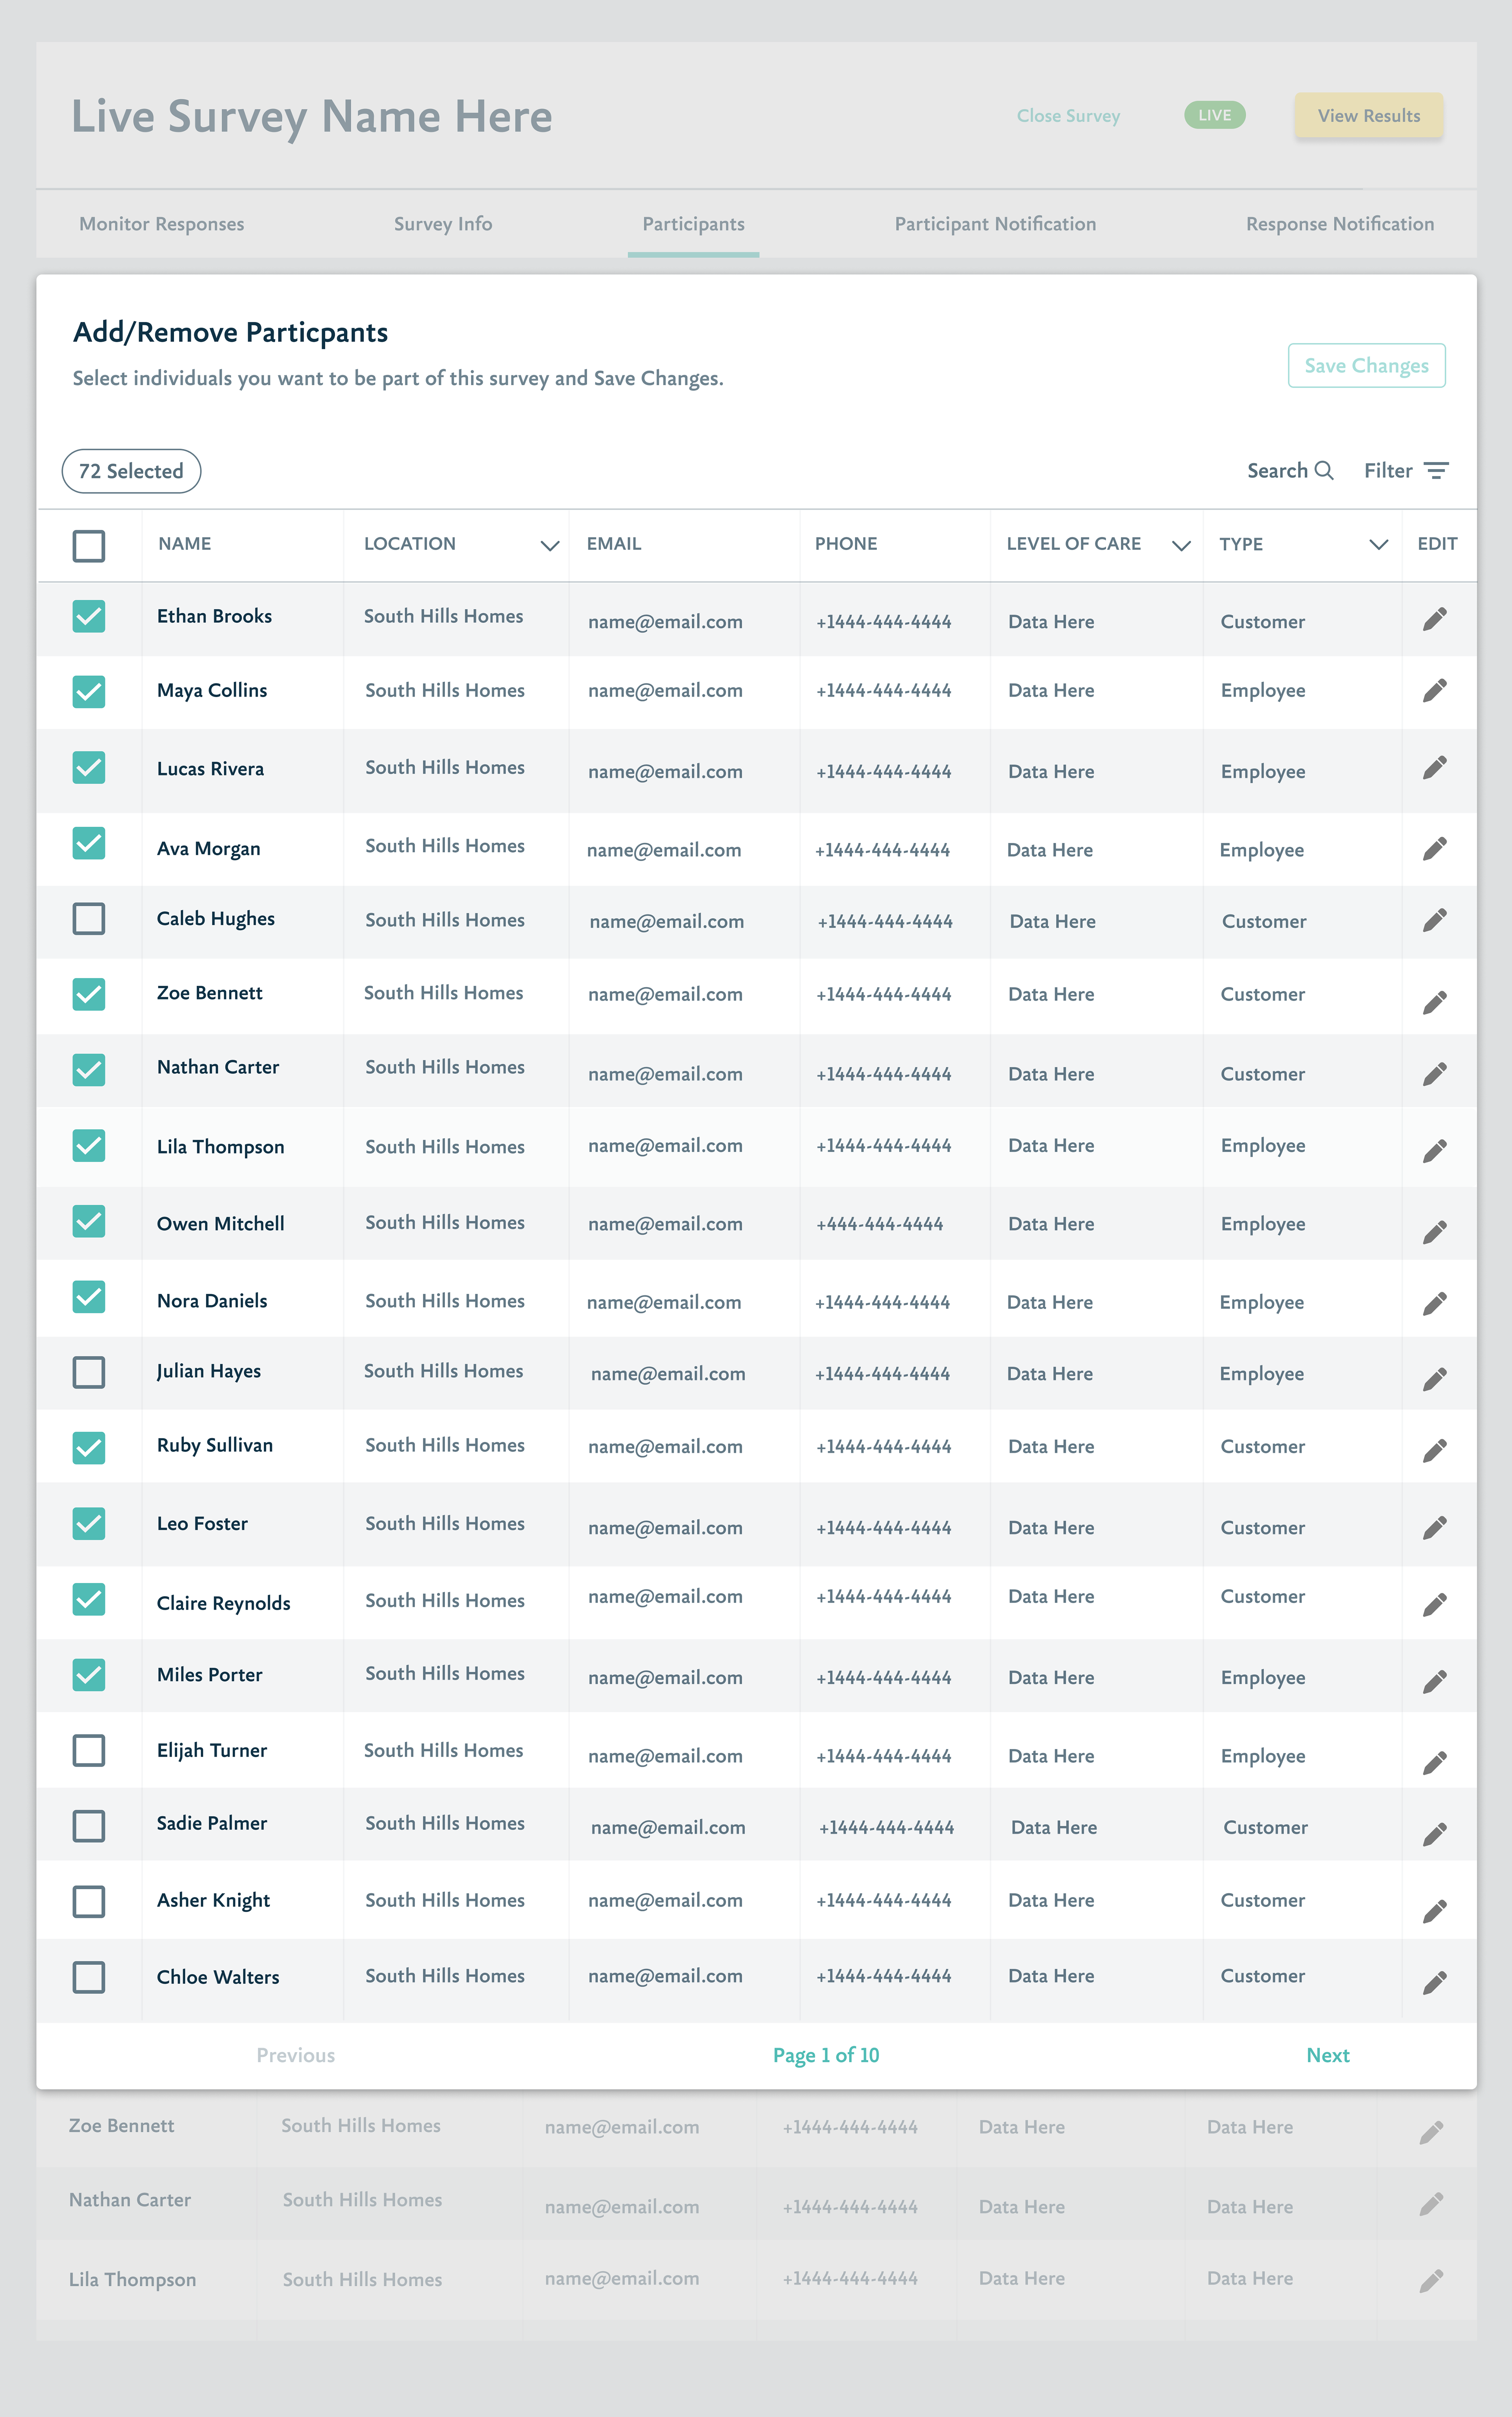Open the pencil icon for Ruby Sullivan

pyautogui.click(x=1434, y=1450)
